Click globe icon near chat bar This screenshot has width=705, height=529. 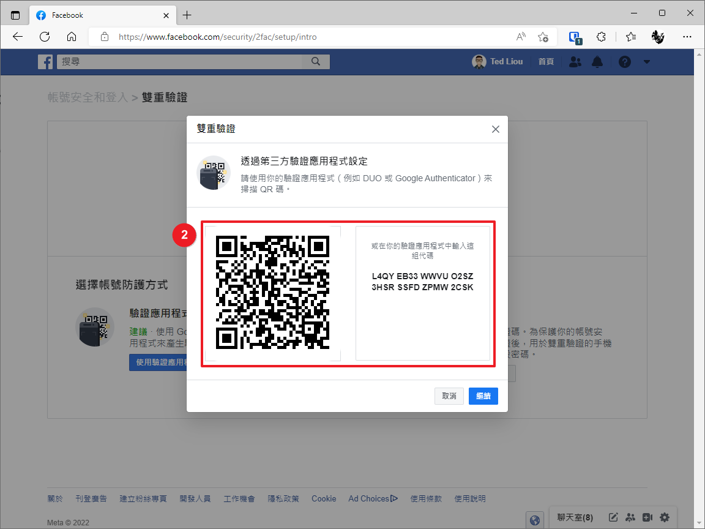535,520
